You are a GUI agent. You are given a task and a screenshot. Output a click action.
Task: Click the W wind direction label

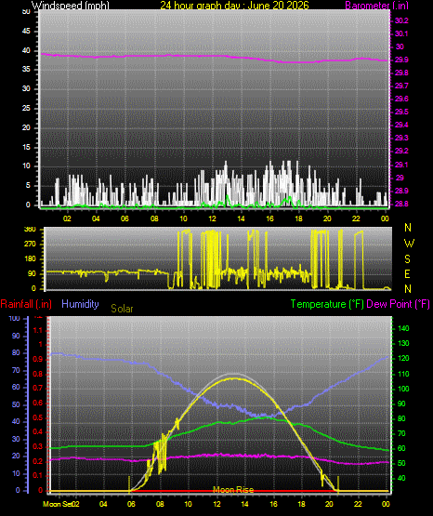click(409, 244)
